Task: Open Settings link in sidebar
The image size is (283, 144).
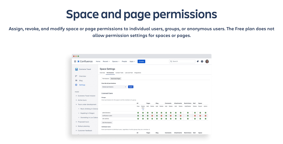Action: click(x=82, y=85)
